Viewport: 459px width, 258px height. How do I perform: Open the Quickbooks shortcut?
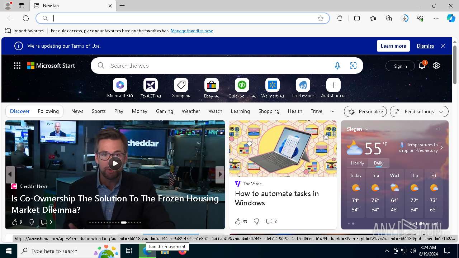point(242,88)
